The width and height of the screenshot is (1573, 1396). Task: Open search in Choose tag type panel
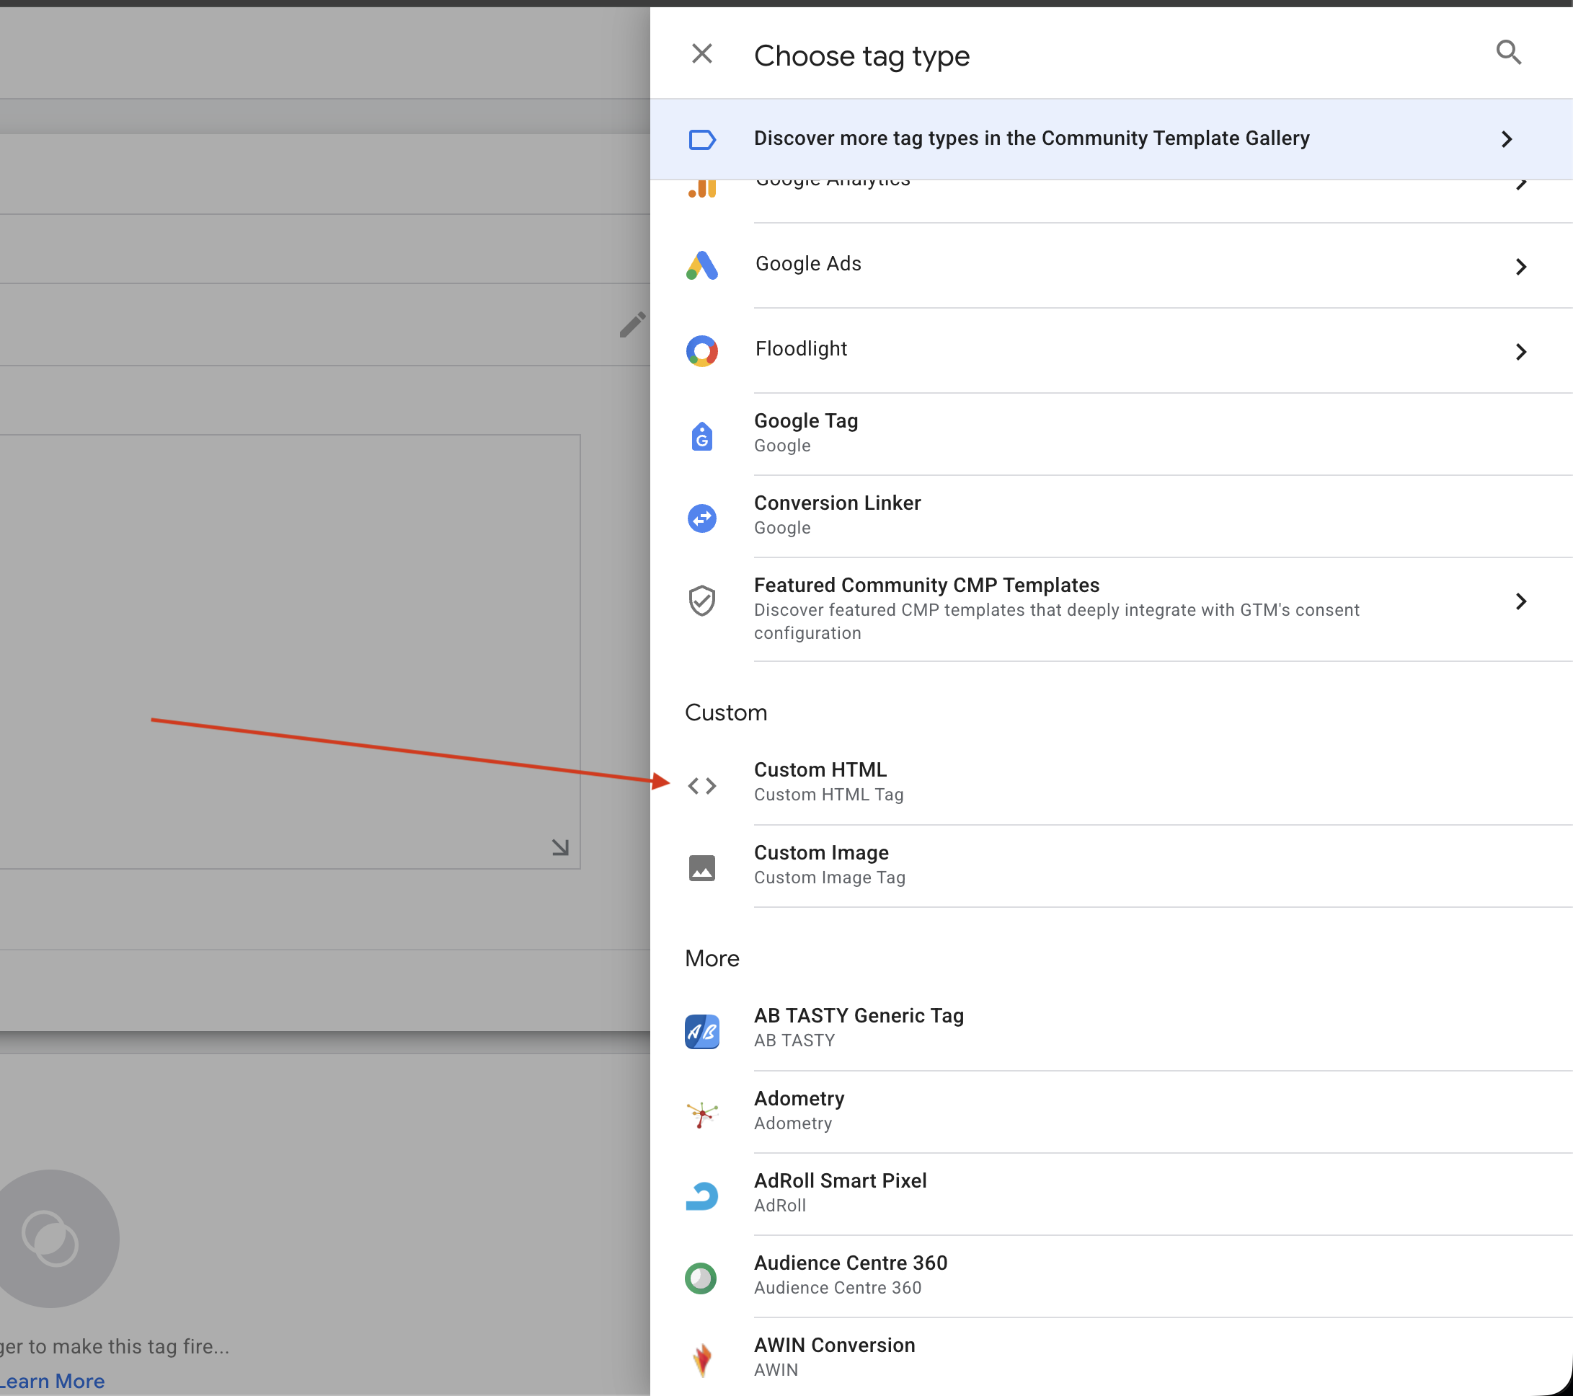[1508, 53]
